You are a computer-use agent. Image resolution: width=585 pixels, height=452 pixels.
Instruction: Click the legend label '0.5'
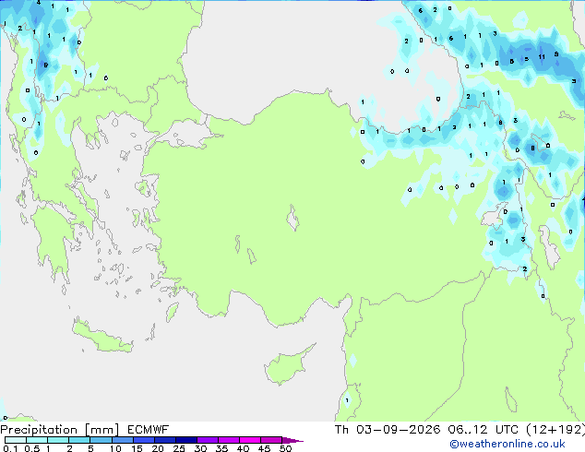32,448
